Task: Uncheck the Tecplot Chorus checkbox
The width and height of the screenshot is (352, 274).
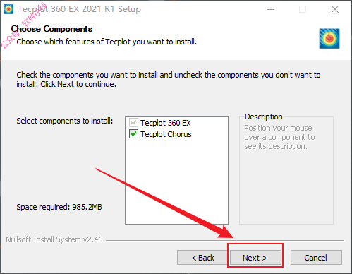Action: (133, 134)
